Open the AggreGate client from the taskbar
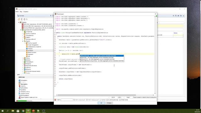Screen dimensions: 201x113 (28, 111)
